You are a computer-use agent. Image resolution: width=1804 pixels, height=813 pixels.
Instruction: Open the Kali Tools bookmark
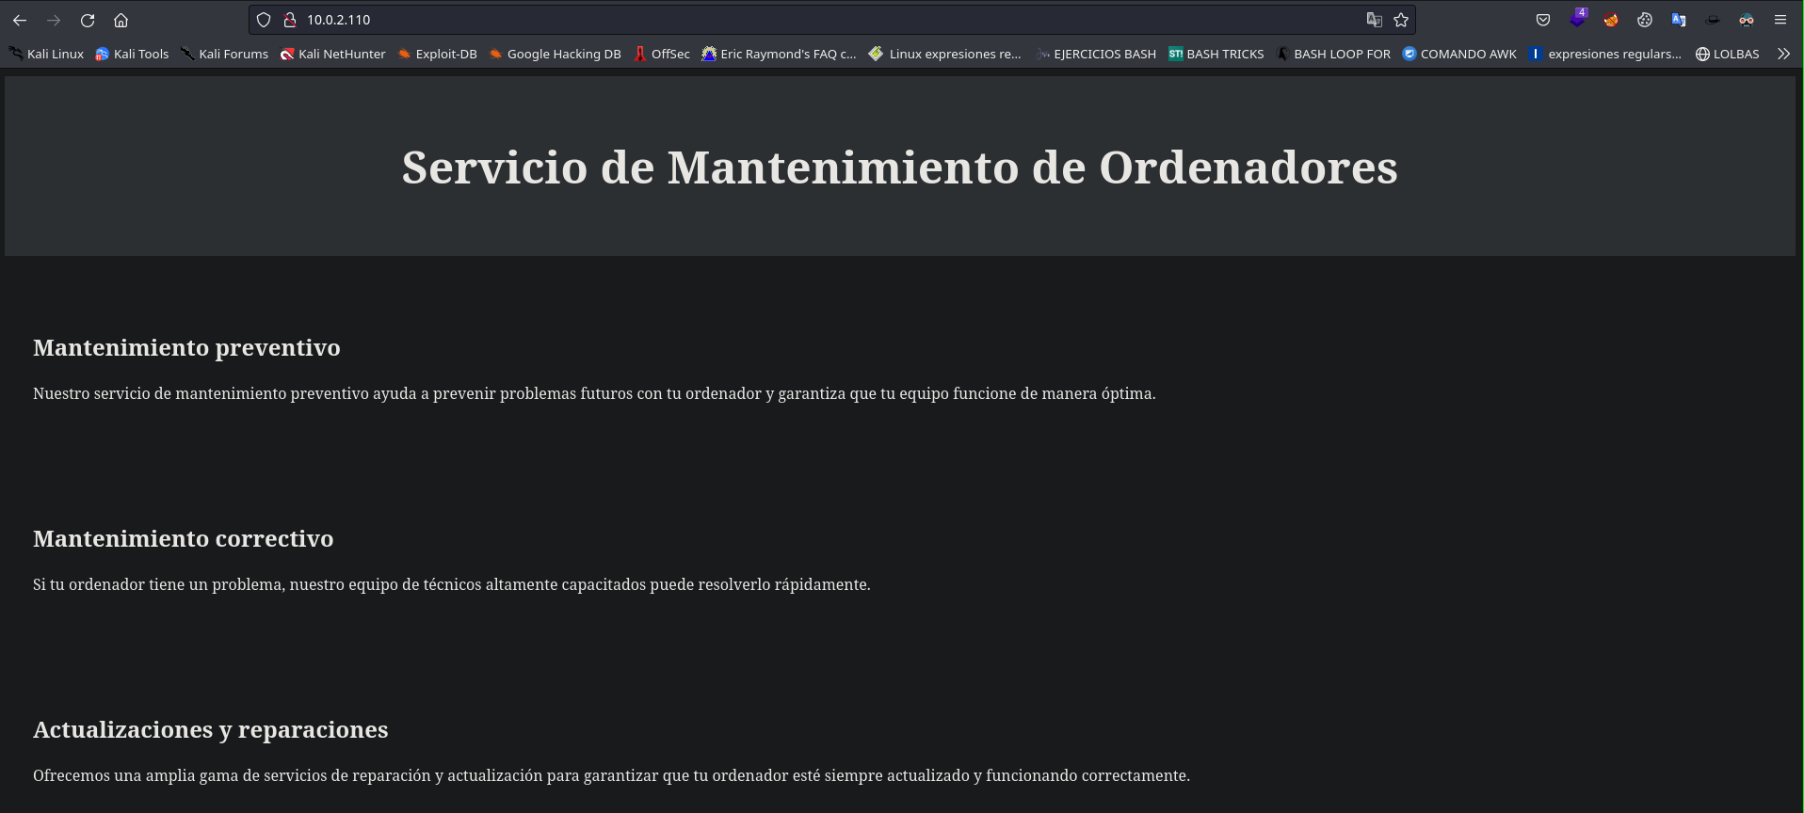[x=133, y=54]
